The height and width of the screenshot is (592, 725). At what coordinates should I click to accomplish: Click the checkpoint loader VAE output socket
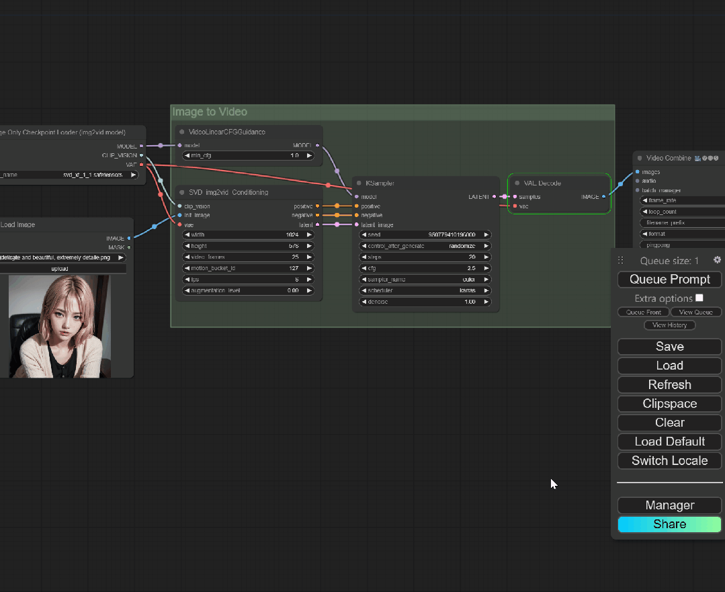142,165
